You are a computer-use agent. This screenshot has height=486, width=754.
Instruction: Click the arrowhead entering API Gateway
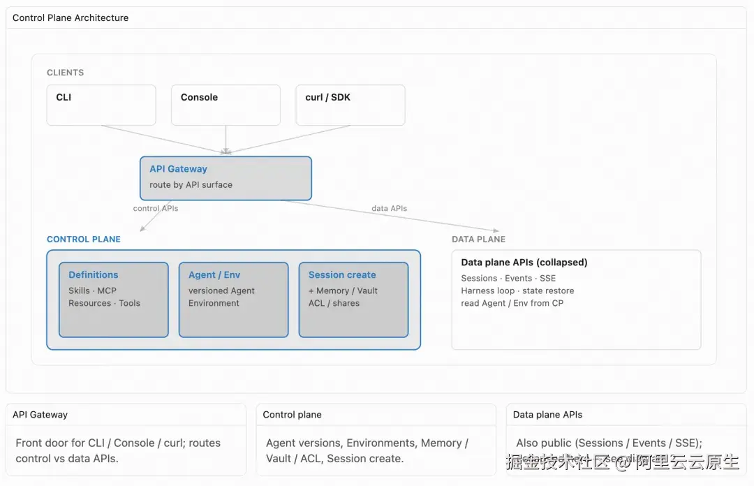[x=226, y=152]
